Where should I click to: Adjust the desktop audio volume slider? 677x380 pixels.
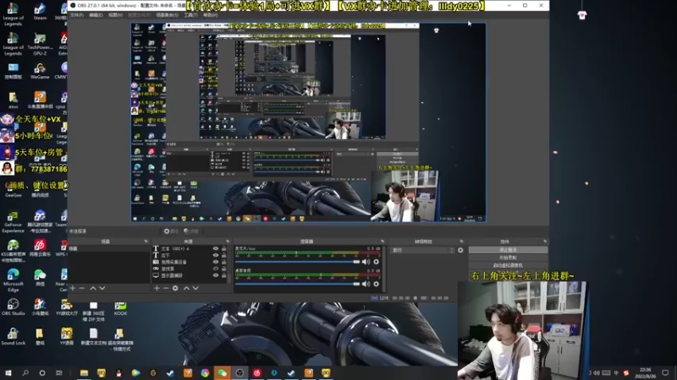pyautogui.click(x=298, y=284)
